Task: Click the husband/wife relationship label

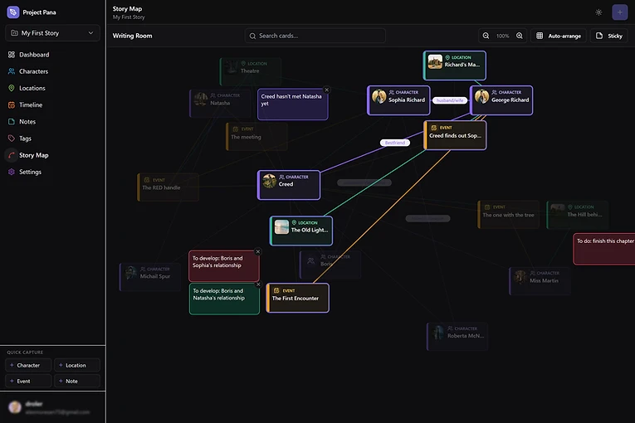Action: (x=450, y=100)
